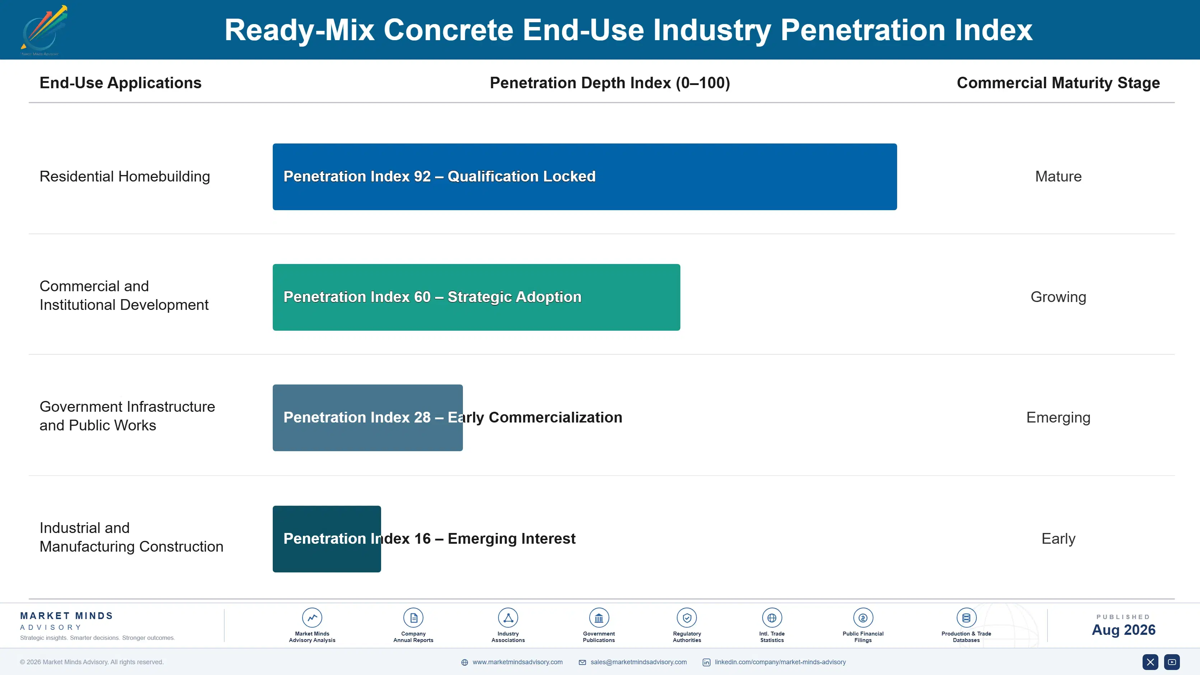
Task: Click the Public Financial Filings icon
Action: tap(863, 618)
